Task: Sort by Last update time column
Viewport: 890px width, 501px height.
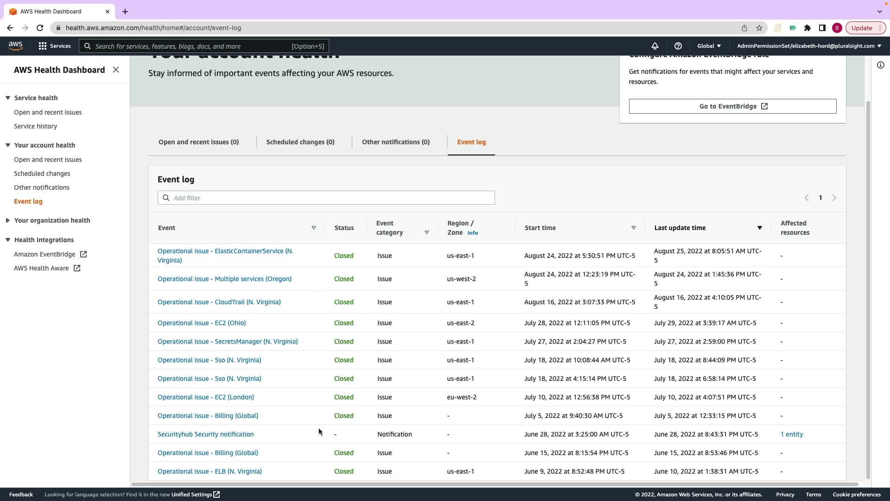Action: (759, 228)
